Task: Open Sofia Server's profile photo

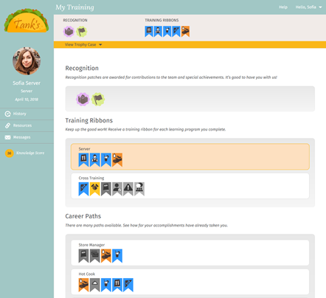Action: point(27,61)
